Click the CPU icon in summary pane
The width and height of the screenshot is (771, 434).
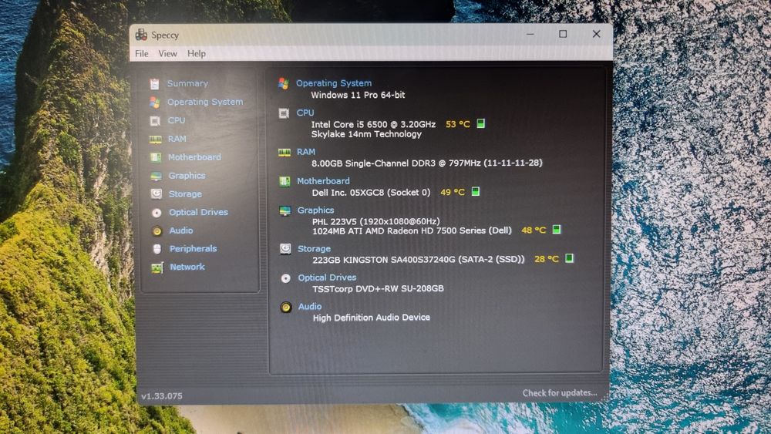[x=284, y=113]
